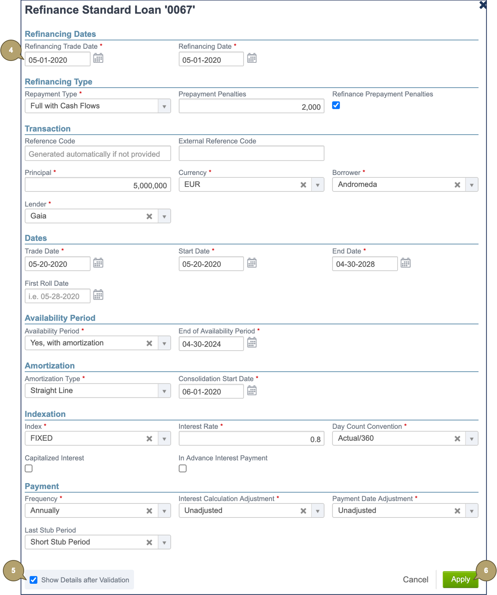Image resolution: width=497 pixels, height=595 pixels.
Task: Toggle Show Details after Validation checkbox
Action: [x=33, y=580]
